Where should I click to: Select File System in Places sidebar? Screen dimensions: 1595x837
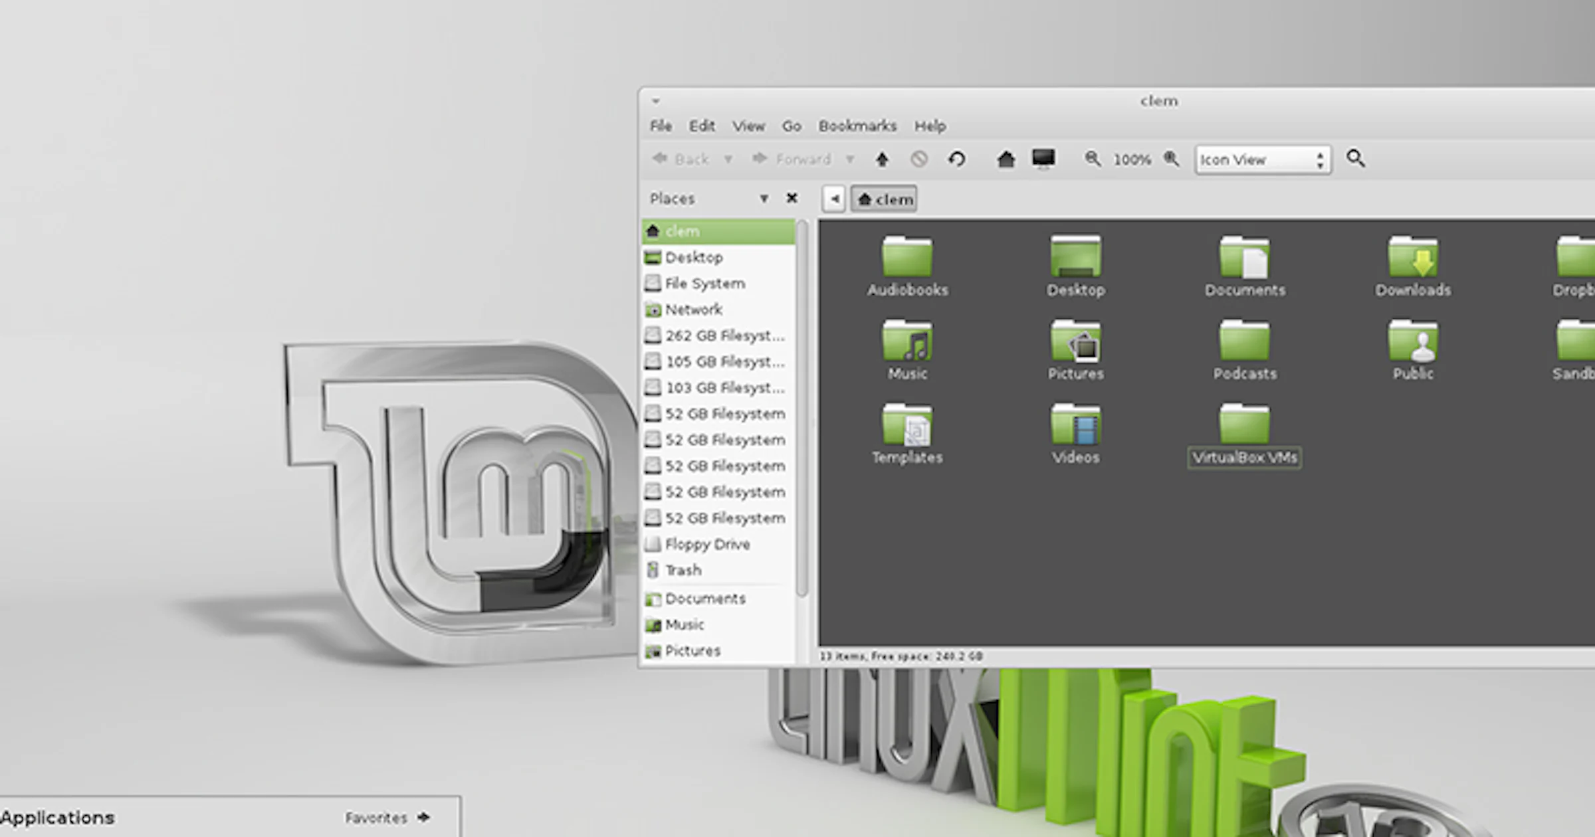718,283
